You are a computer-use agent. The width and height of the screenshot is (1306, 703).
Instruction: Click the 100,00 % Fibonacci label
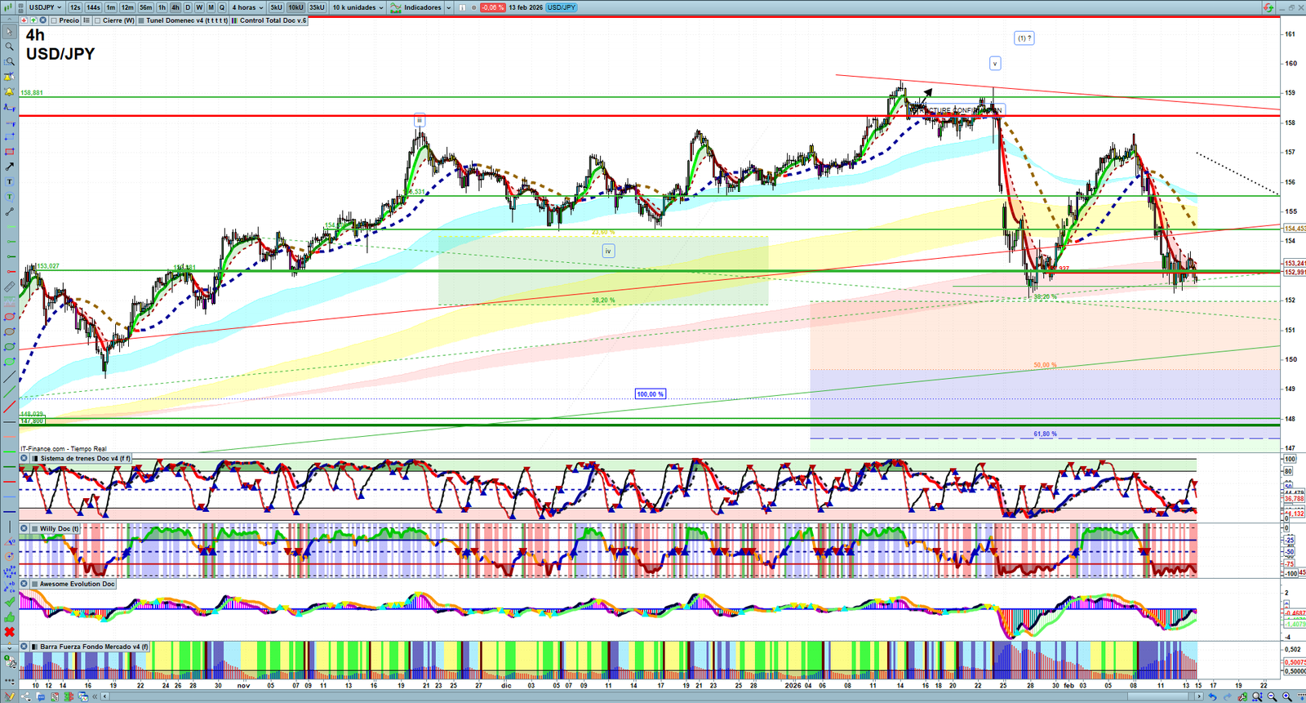point(651,394)
